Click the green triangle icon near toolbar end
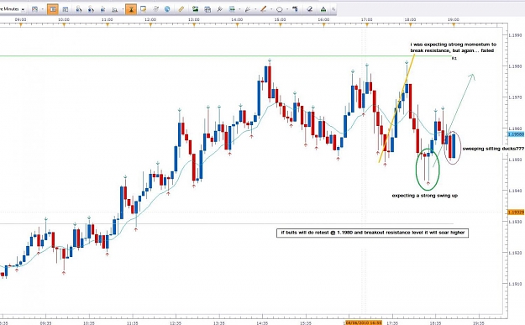The width and height of the screenshot is (525, 325). coord(323,9)
